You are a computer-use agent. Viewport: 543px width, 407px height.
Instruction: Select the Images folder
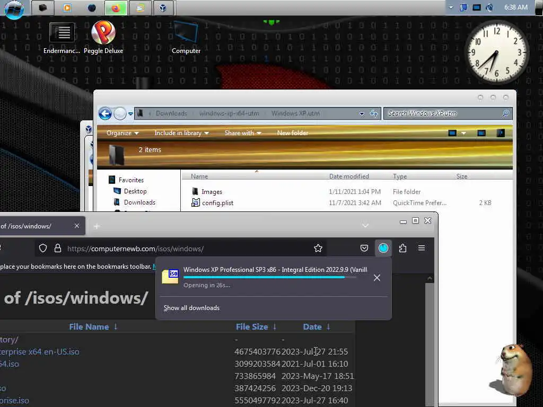coord(212,192)
